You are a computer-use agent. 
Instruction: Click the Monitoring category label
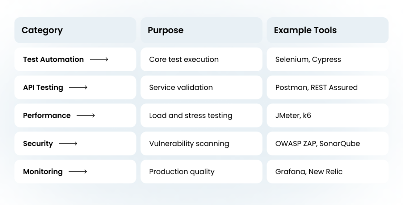pyautogui.click(x=43, y=172)
